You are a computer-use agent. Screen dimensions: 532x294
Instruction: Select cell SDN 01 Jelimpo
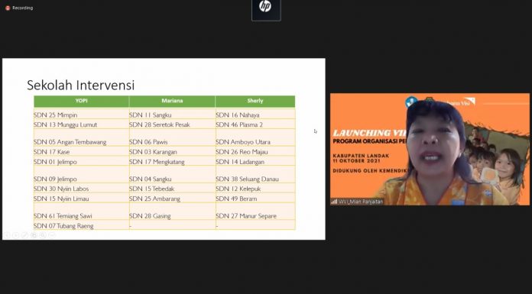click(x=82, y=161)
